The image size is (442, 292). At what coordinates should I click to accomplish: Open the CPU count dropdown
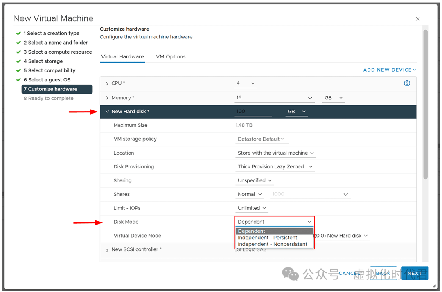click(245, 83)
